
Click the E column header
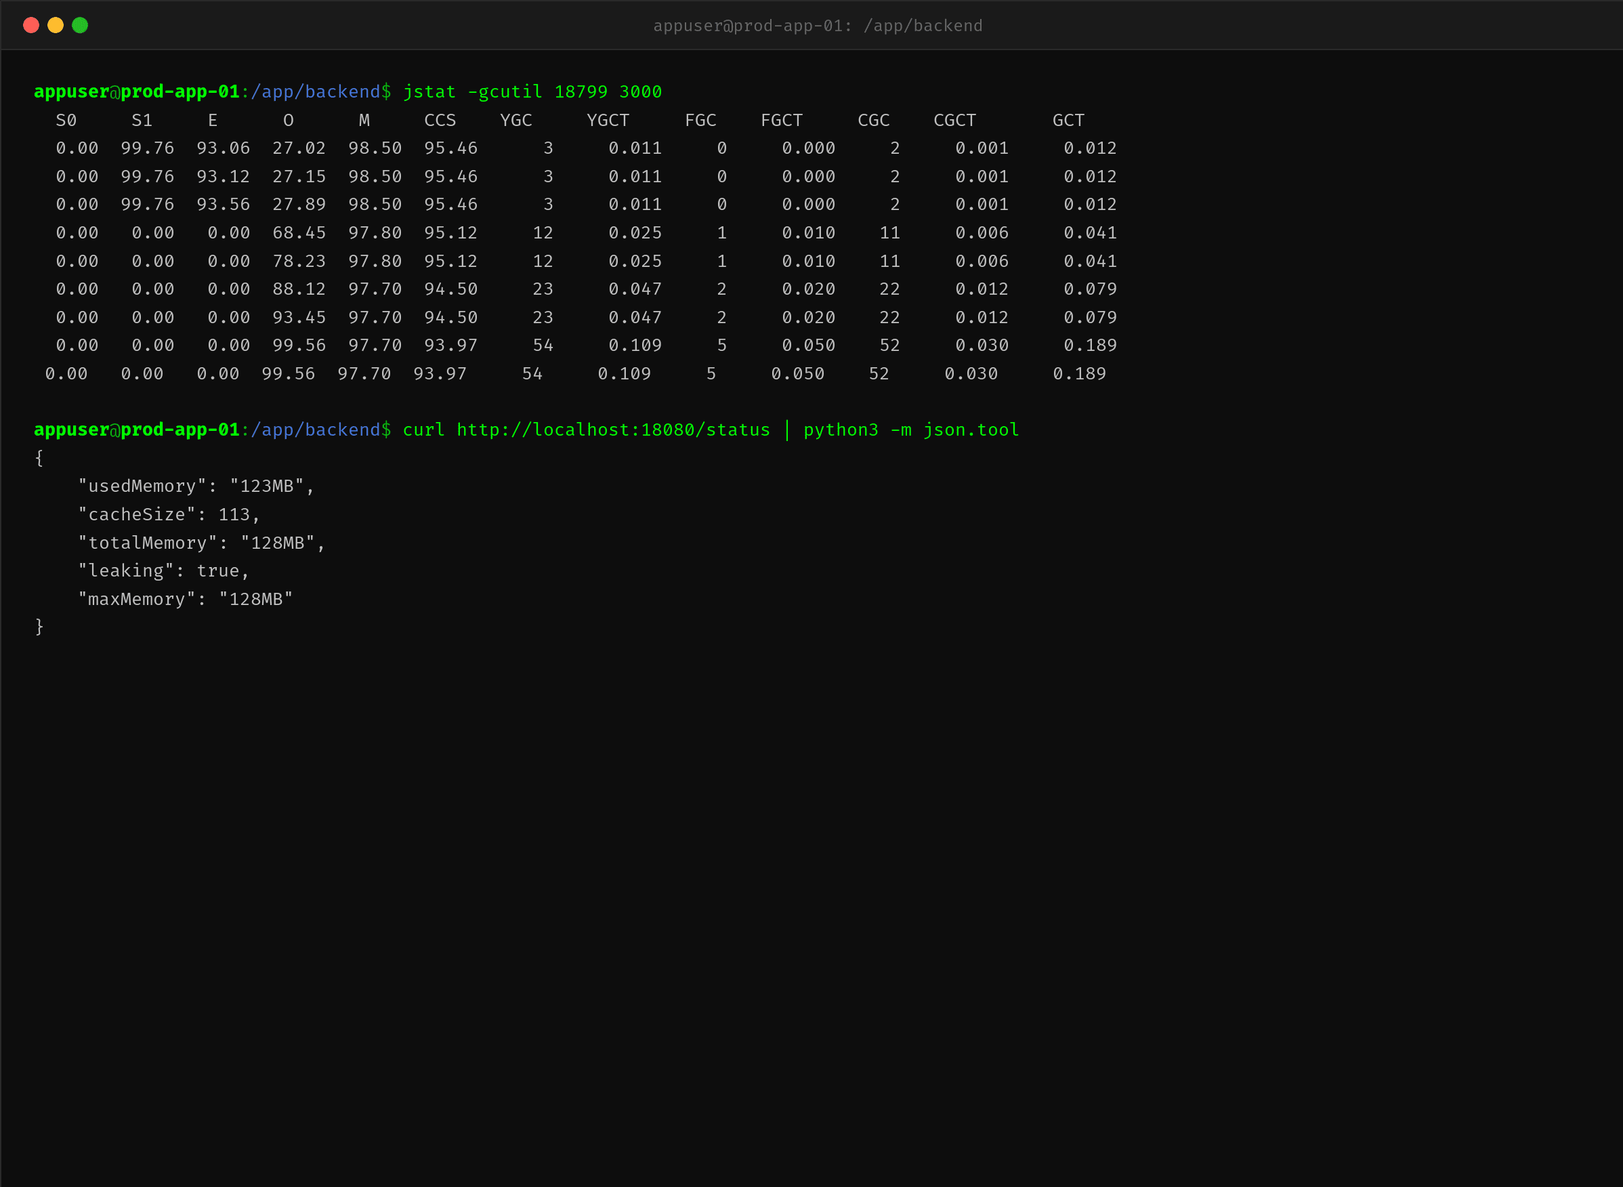coord(213,120)
